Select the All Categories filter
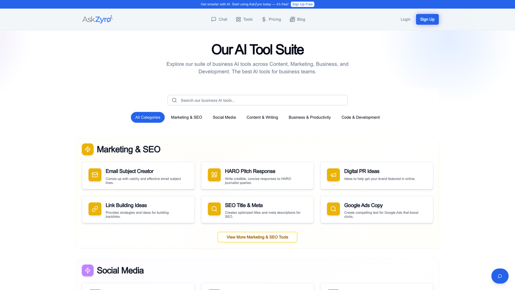This screenshot has height=290, width=515. (x=148, y=117)
